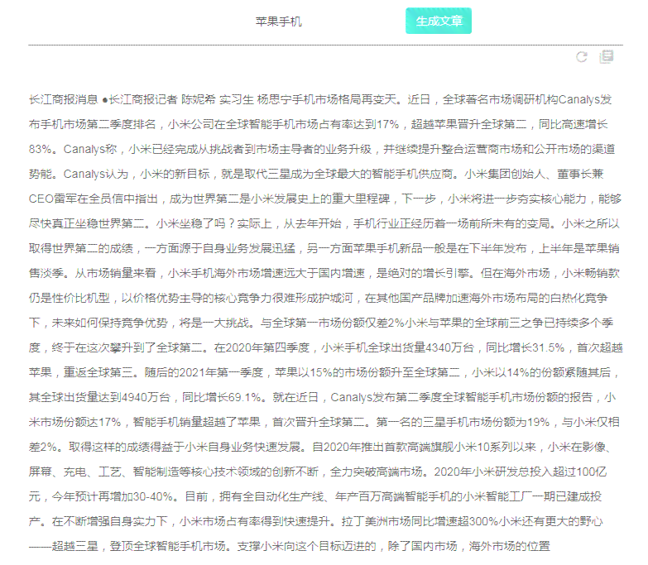Image resolution: width=648 pixels, height=565 pixels.
Task: Click the text 屏幕、充电、工艺
Action: click(x=74, y=472)
